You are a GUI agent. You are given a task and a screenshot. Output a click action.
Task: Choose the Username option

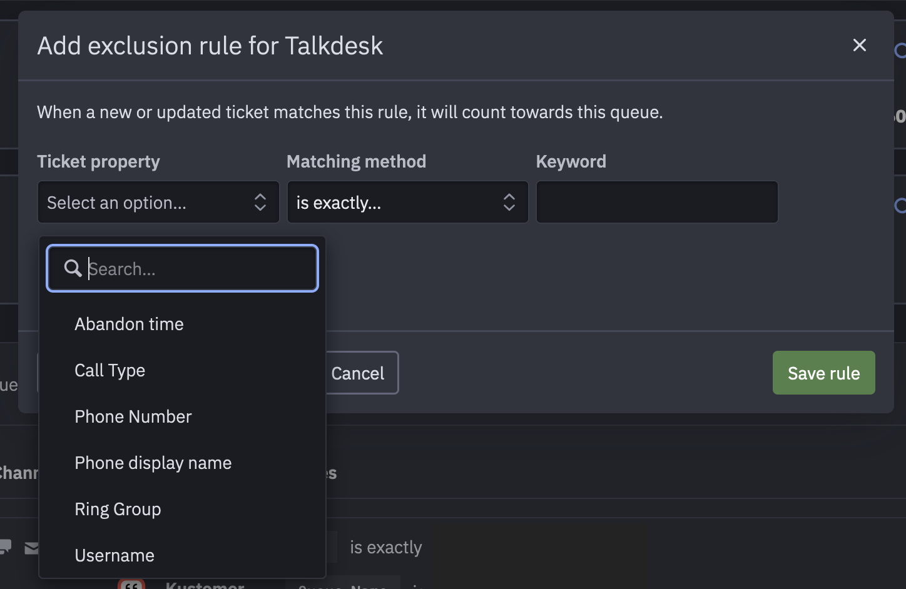click(182, 555)
